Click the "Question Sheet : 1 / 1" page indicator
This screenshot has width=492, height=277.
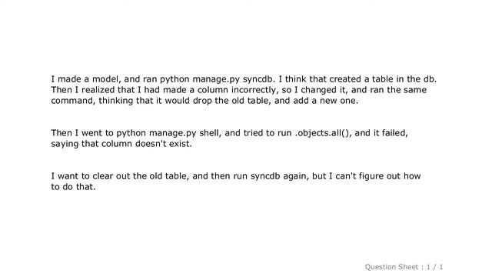tap(404, 267)
